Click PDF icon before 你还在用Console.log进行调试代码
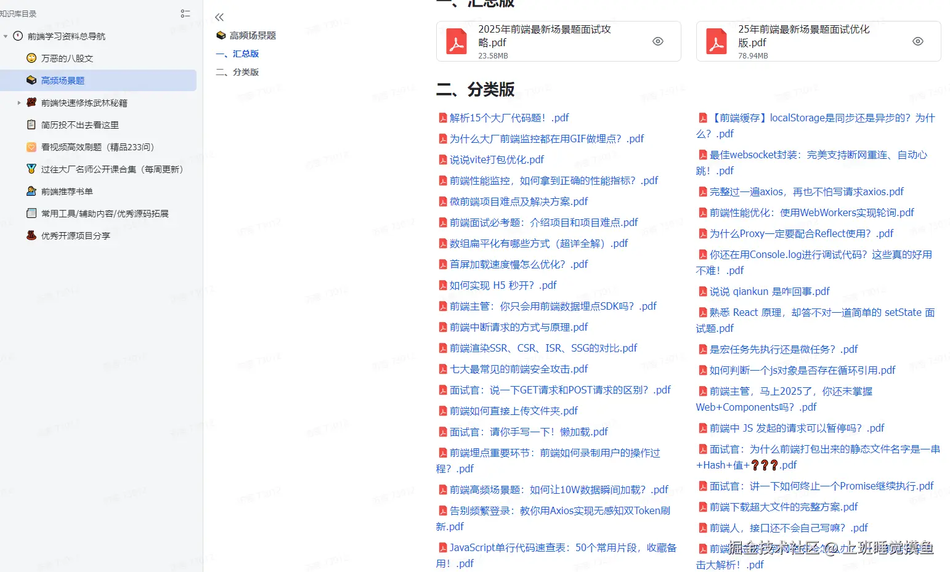Screen dimensions: 950x572 coord(702,254)
